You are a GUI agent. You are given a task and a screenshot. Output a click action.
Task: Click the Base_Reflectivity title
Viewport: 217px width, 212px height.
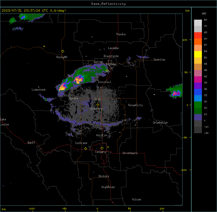click(109, 4)
